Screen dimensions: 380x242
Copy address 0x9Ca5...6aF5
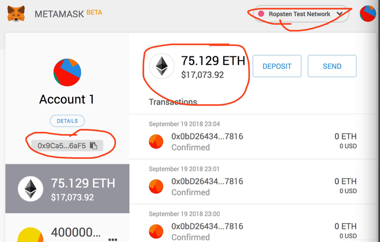coord(67,145)
